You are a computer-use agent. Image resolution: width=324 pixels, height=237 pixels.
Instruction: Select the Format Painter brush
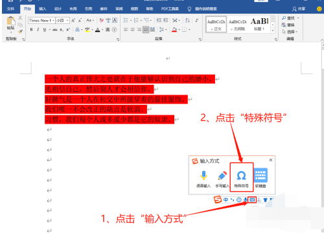[20, 32]
